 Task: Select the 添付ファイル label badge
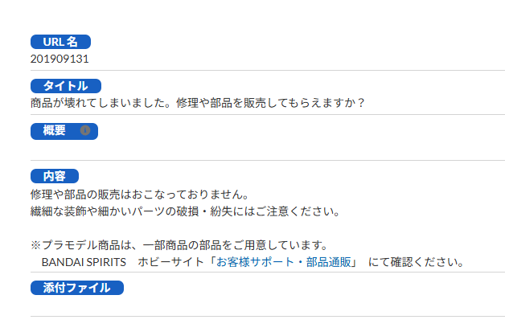tap(77, 288)
